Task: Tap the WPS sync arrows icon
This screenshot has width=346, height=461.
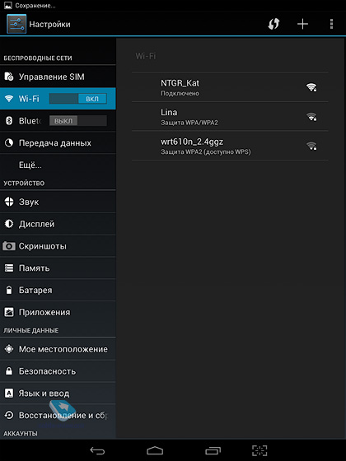Action: click(x=274, y=24)
